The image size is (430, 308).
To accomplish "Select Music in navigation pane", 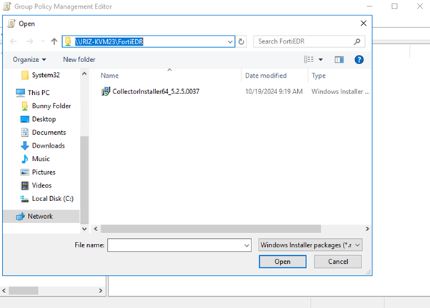I will (x=41, y=159).
